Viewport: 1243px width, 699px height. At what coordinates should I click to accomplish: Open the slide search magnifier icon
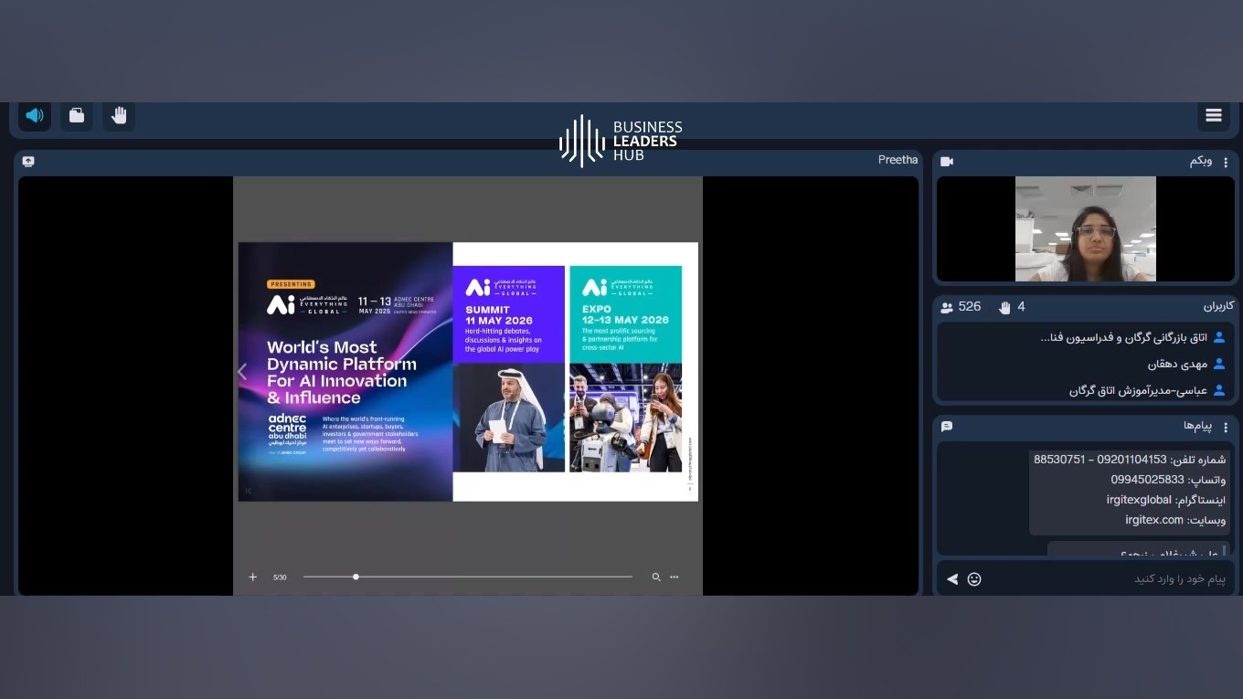click(x=655, y=577)
